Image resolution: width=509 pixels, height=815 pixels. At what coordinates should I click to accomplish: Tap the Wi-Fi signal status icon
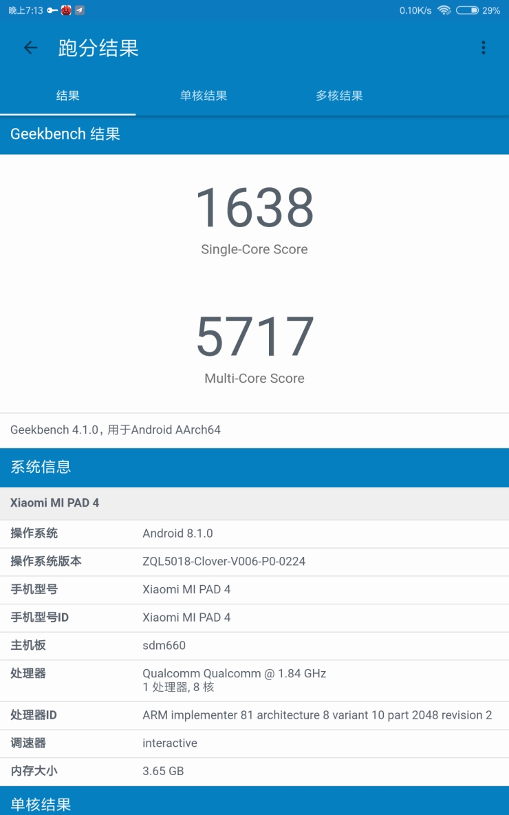click(x=444, y=10)
